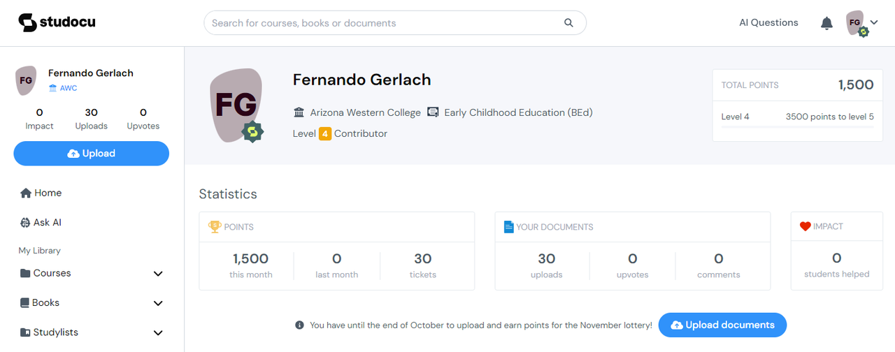Click the orange Level 4 badge
Screen dimensions: 895x352
click(325, 133)
